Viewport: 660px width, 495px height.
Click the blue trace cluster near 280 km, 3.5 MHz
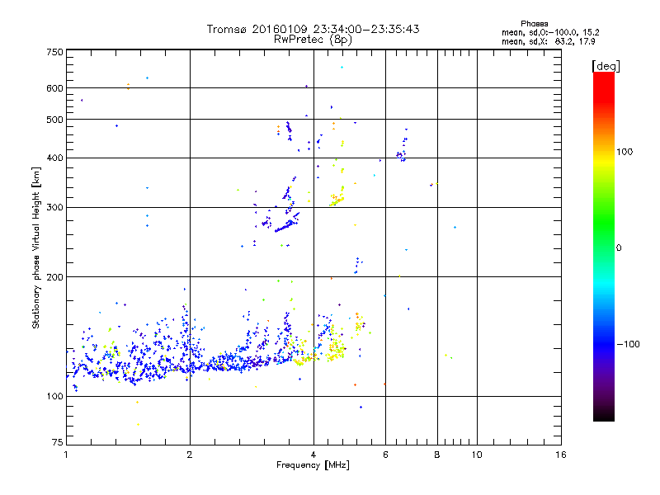287,224
